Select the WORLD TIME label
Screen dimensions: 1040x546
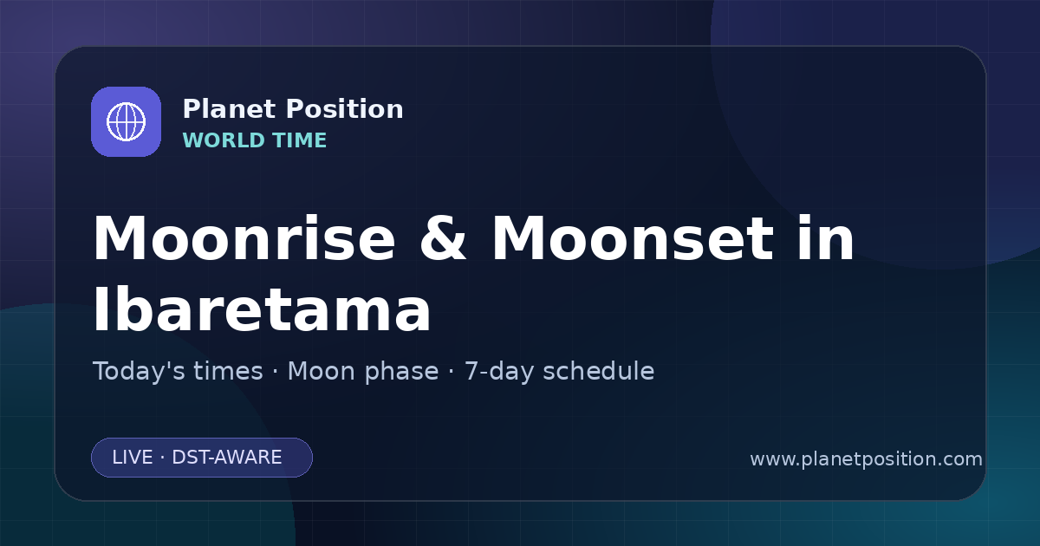tap(255, 140)
